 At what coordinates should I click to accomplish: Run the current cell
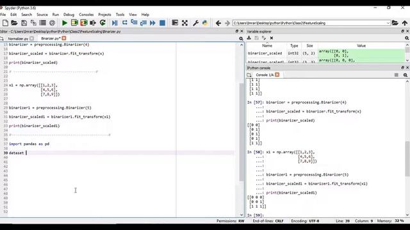tap(74, 23)
